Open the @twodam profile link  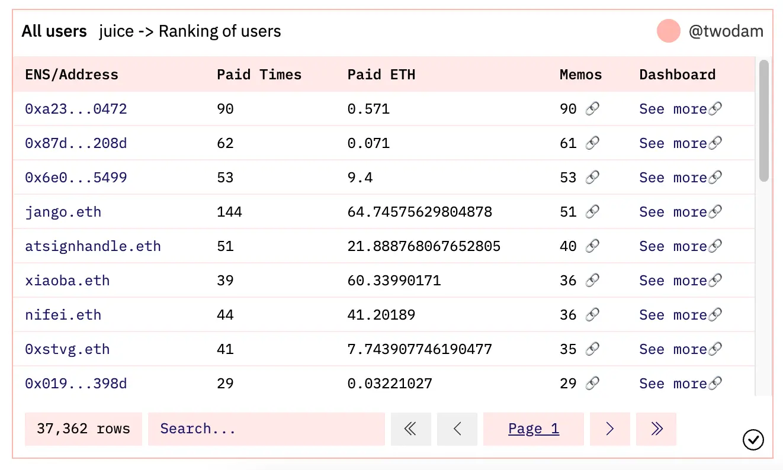click(726, 31)
